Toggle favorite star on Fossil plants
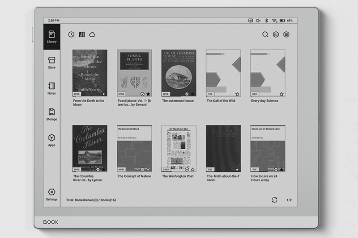 click(148, 94)
